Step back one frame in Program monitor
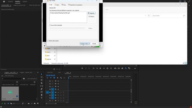 97,68
